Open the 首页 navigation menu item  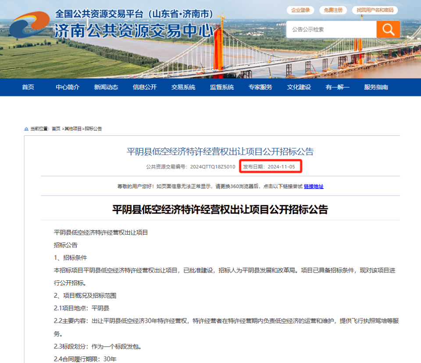click(28, 87)
